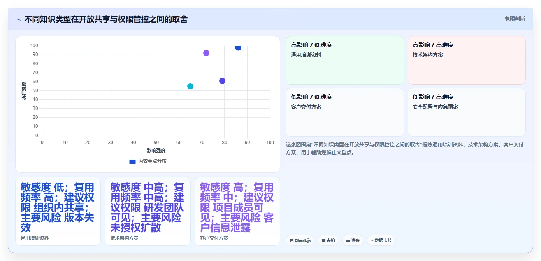Click the purple data card starting 敏感度 高
This screenshot has height=261, width=541.
[237, 211]
